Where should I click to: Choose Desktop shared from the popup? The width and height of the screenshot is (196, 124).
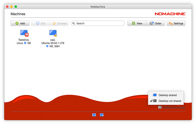[167, 95]
